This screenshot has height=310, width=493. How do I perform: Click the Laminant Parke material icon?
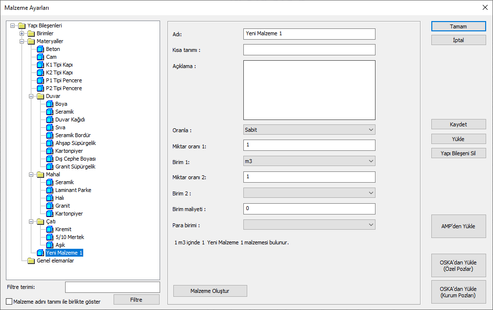[x=49, y=191]
